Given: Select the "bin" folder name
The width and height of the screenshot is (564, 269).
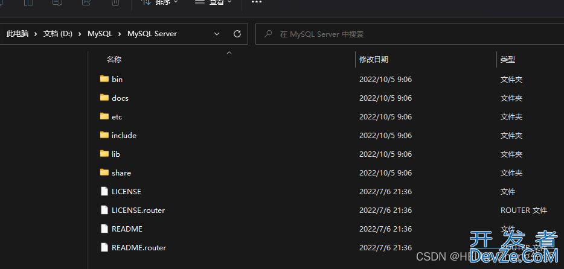Looking at the screenshot, I should 117,80.
